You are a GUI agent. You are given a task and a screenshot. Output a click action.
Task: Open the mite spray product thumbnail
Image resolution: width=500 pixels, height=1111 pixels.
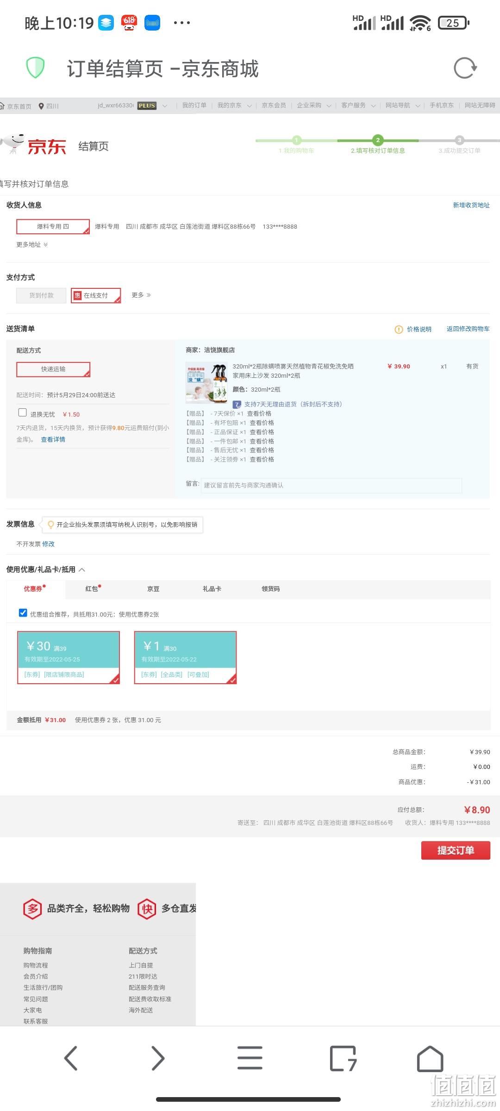click(207, 383)
